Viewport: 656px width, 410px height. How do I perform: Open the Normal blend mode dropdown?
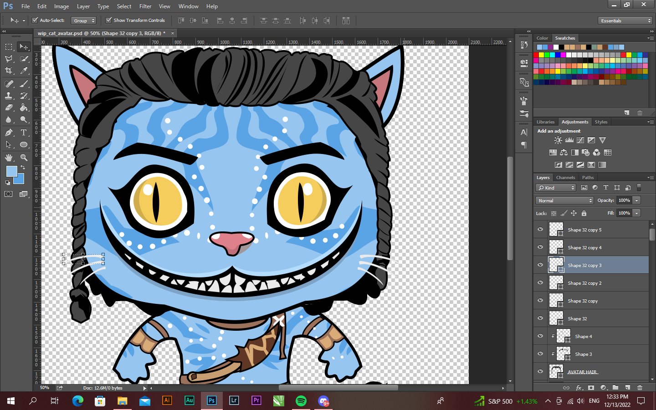pos(564,200)
